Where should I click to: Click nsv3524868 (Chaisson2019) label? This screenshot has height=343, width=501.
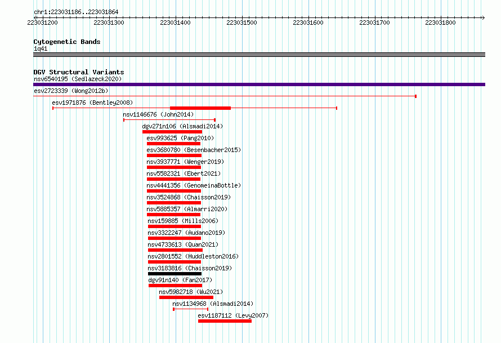point(189,197)
